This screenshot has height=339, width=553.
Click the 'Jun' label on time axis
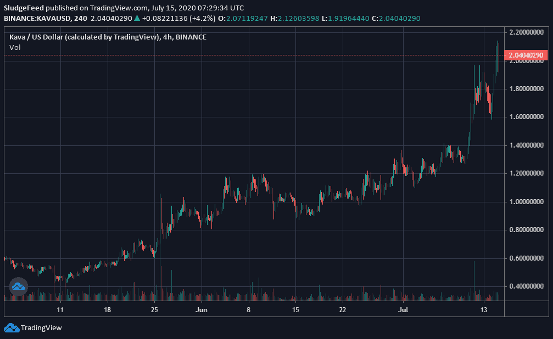(x=202, y=310)
